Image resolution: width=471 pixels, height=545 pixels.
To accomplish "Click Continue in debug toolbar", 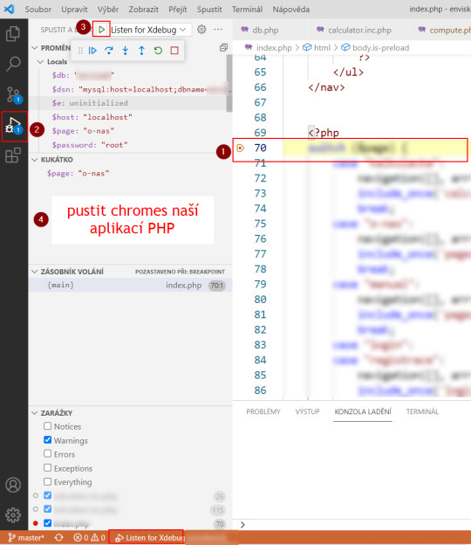I will [92, 51].
